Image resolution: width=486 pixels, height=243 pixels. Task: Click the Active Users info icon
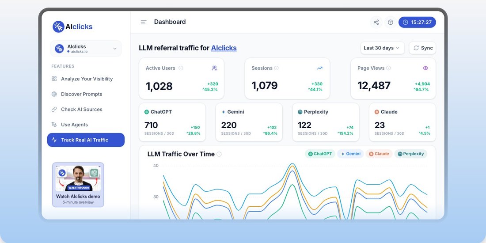coord(181,68)
